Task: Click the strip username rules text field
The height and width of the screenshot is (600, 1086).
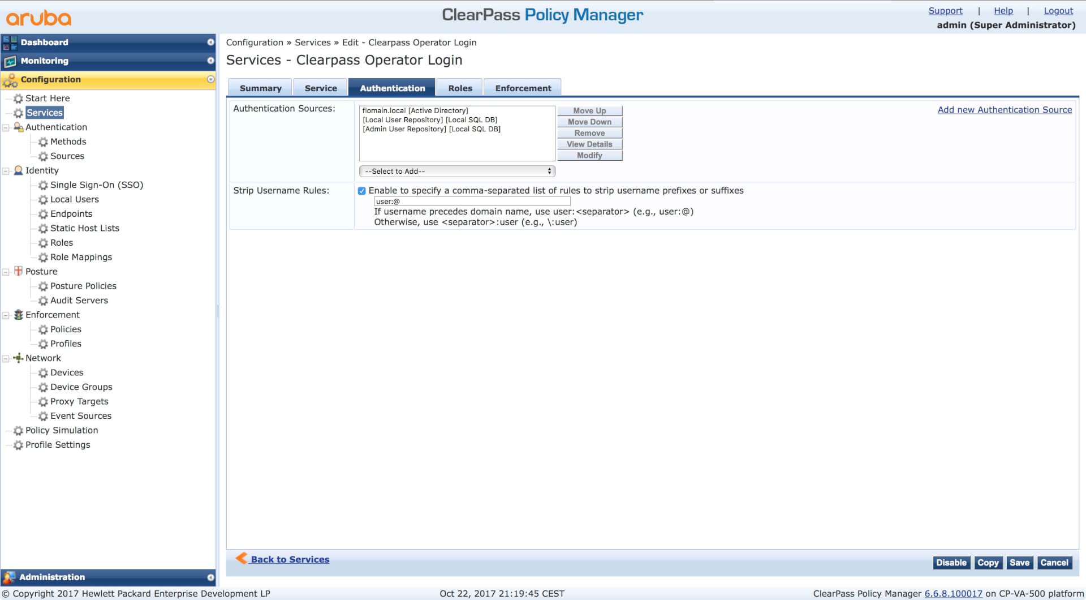Action: 472,202
